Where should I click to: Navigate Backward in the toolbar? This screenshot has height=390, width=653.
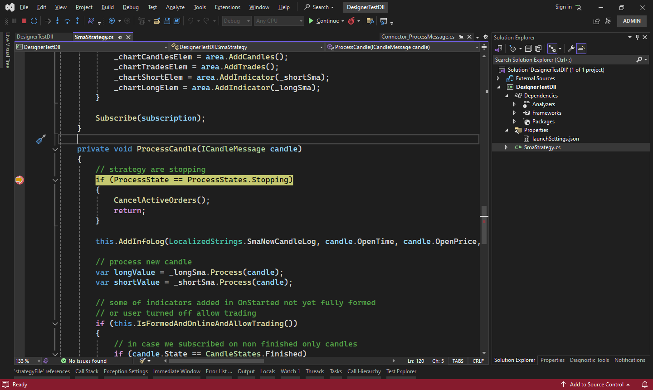(112, 21)
